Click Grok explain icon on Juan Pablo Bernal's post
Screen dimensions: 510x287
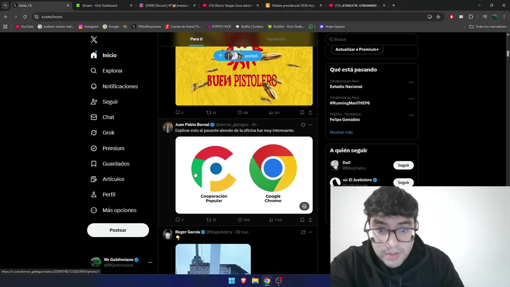point(303,125)
